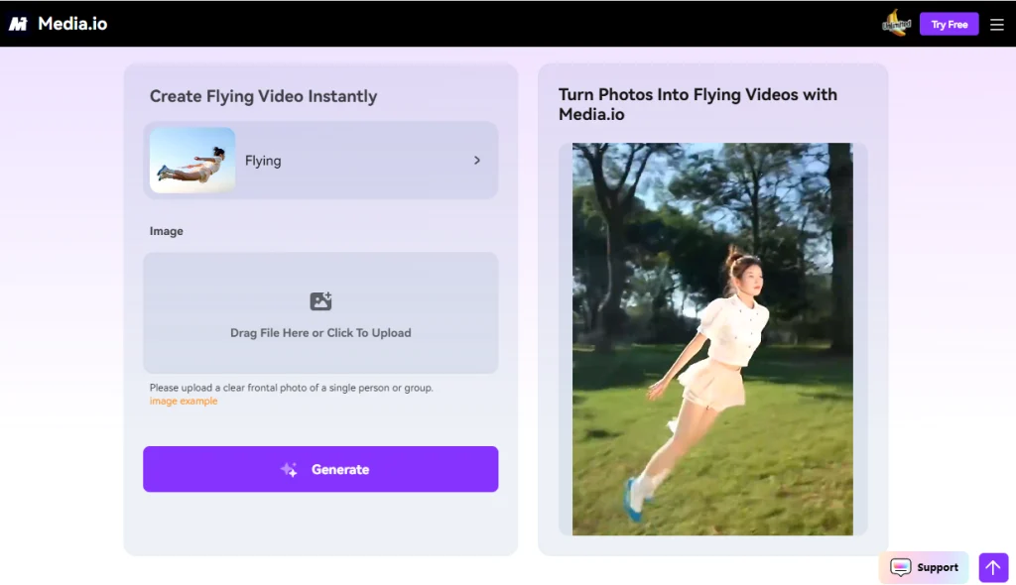The height and width of the screenshot is (585, 1016).
Task: Open the Unlimited banana badge
Action: pos(896,23)
